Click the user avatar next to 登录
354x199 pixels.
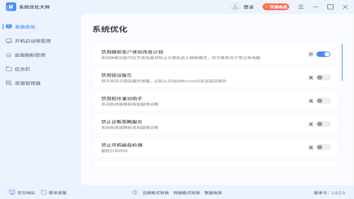(x=235, y=7)
